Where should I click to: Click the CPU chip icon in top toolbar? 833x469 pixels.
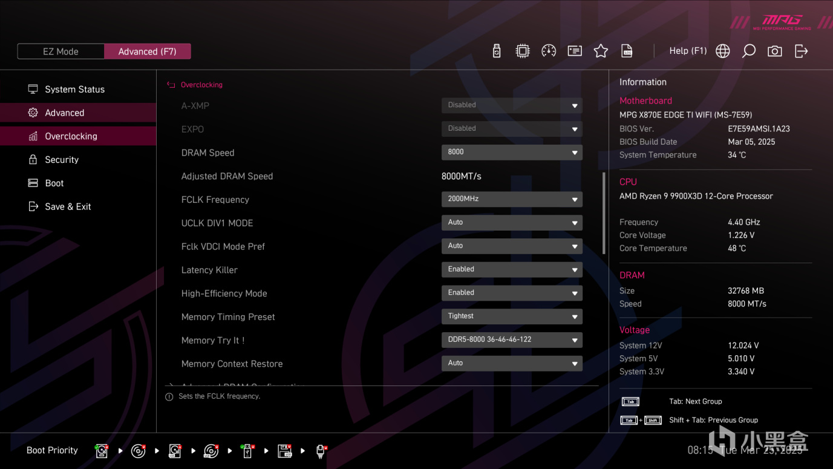(523, 51)
